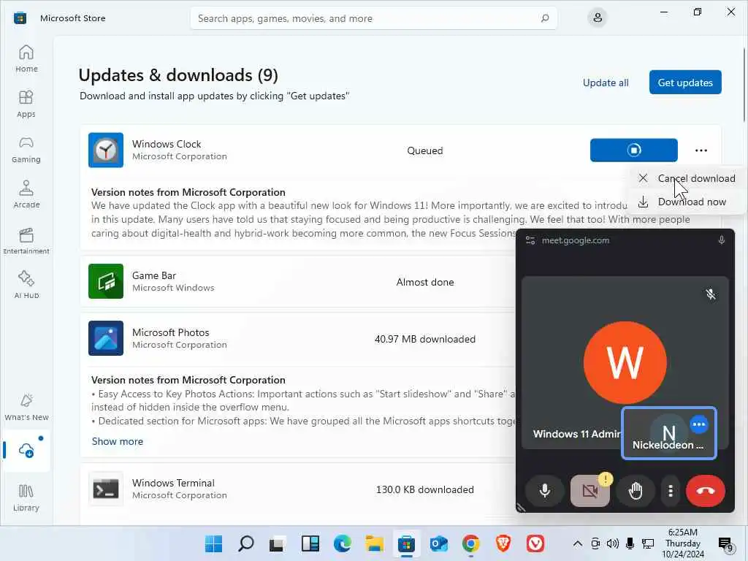Open more options in Meet call controls

671,490
